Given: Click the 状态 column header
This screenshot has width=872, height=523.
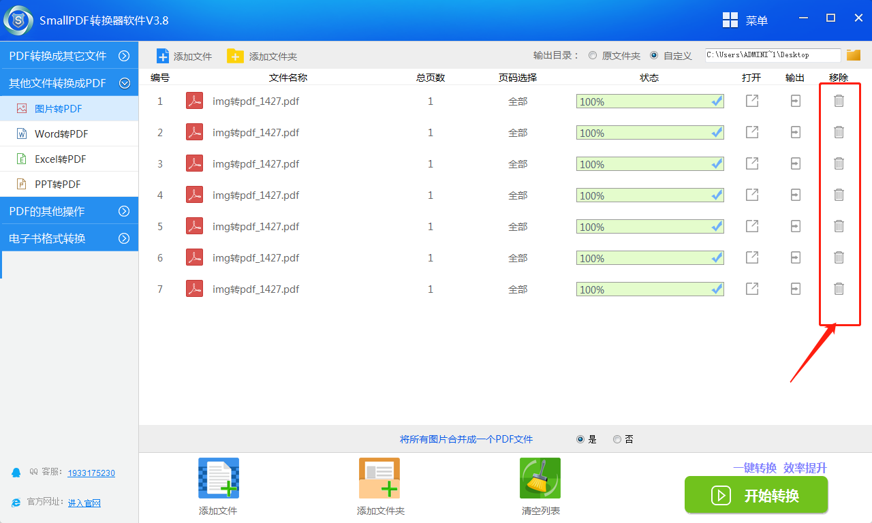Looking at the screenshot, I should pyautogui.click(x=649, y=78).
